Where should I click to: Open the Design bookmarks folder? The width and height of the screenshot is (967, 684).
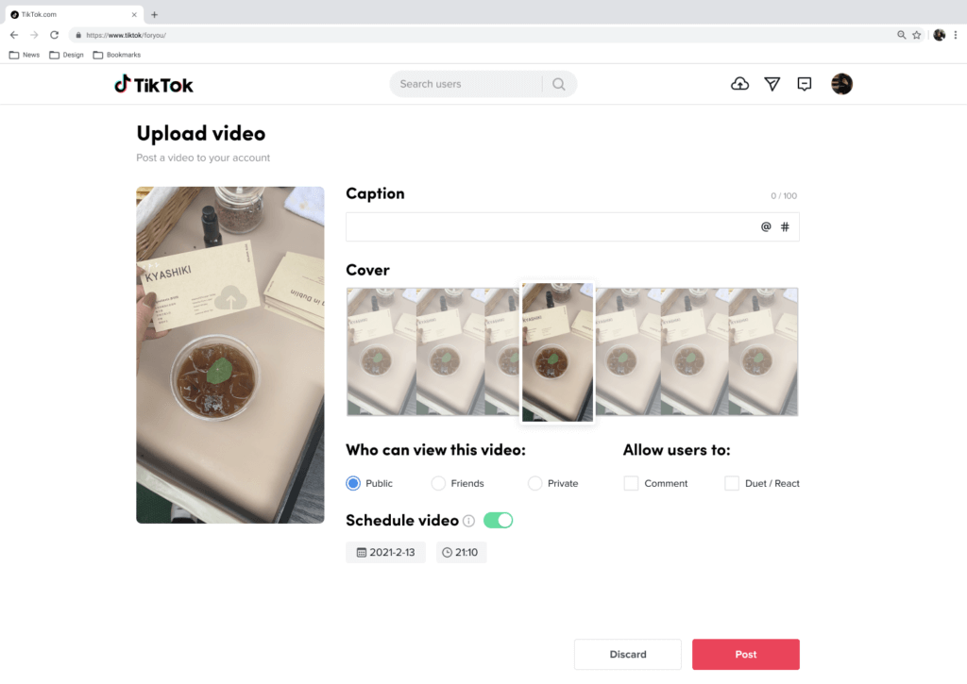tap(66, 55)
